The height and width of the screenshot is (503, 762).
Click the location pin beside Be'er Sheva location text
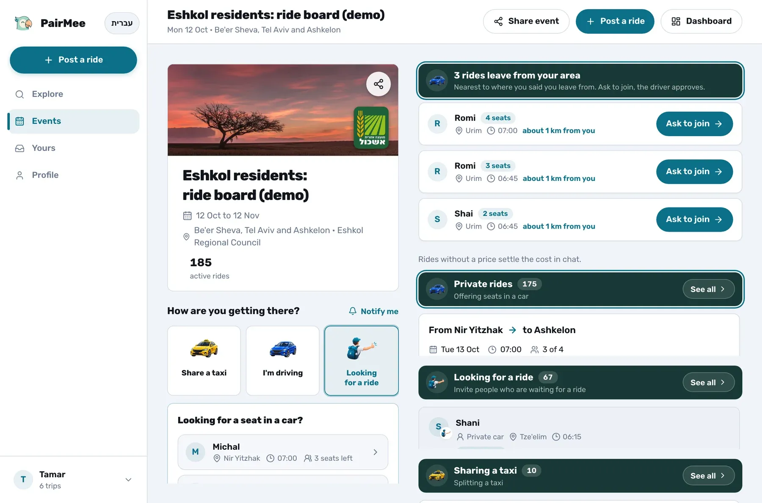click(186, 237)
